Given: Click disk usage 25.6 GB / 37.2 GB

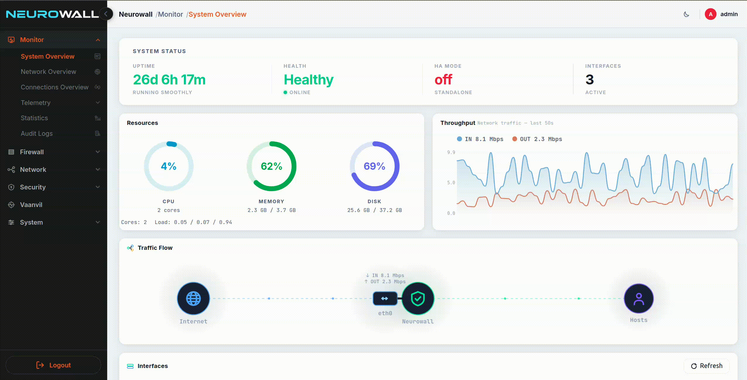Looking at the screenshot, I should [x=374, y=210].
